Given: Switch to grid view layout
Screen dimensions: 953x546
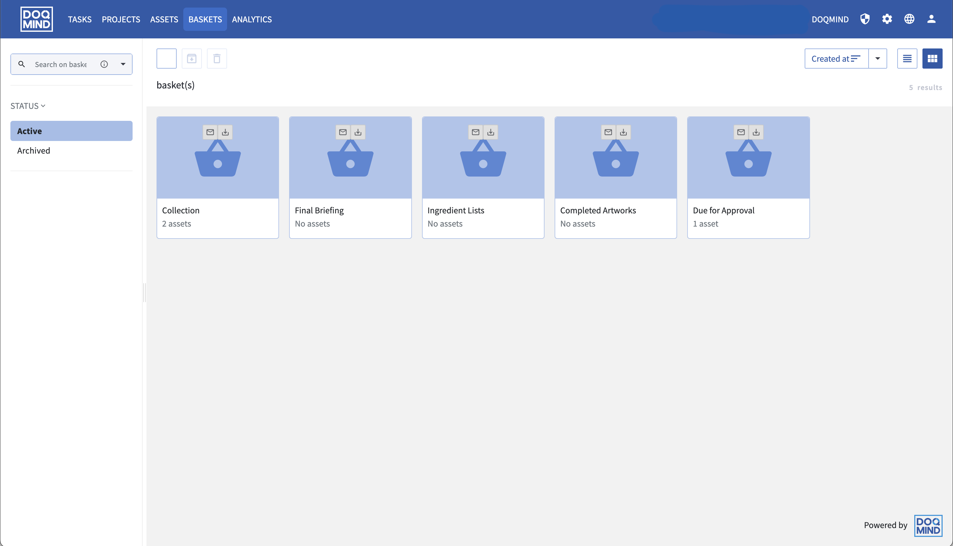Looking at the screenshot, I should (x=932, y=59).
